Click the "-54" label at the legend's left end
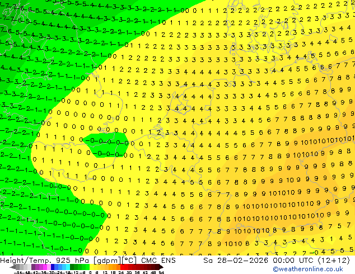 pos(18,272)
